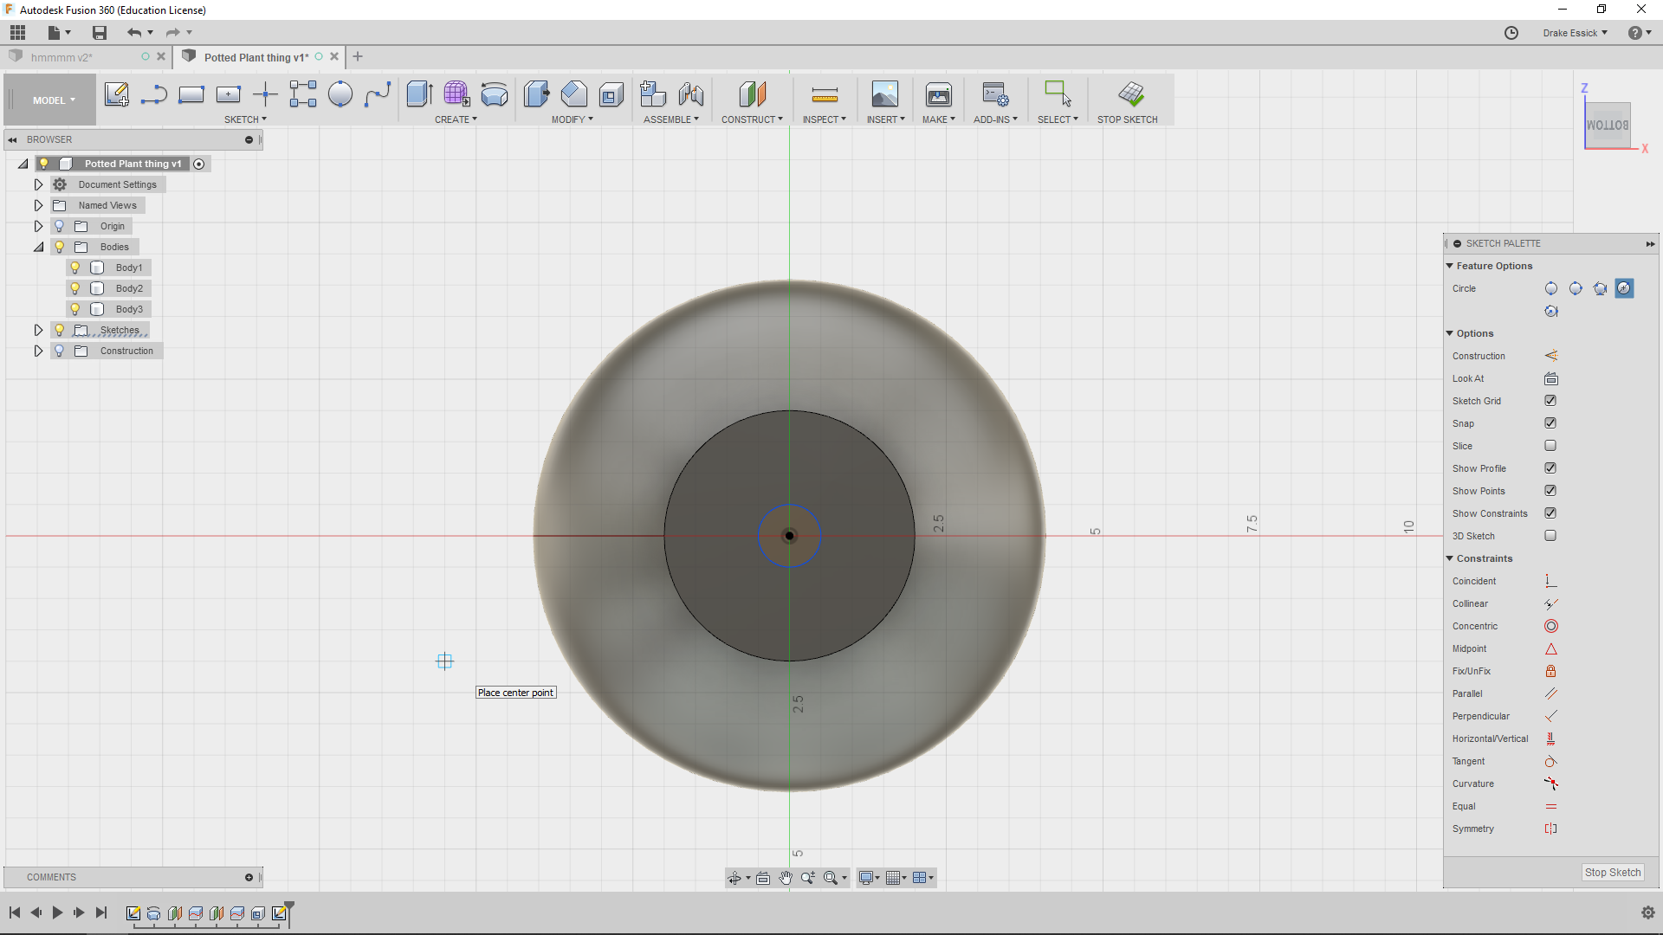Click the Look At icon in palette
Viewport: 1663px width, 935px height.
click(1550, 378)
